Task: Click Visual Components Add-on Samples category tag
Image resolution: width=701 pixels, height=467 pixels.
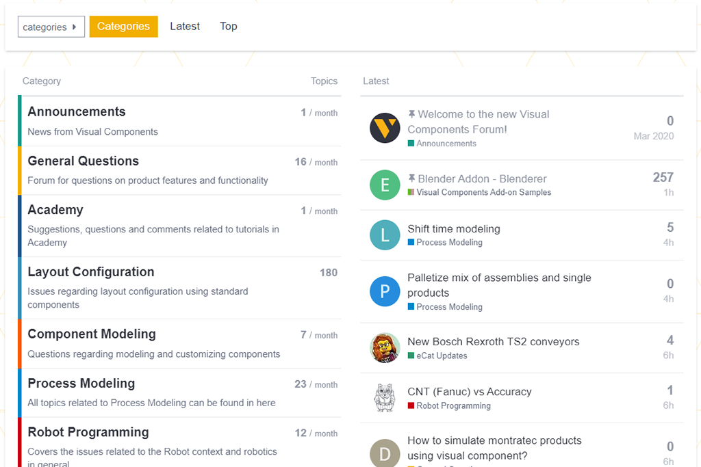Action: pos(479,192)
